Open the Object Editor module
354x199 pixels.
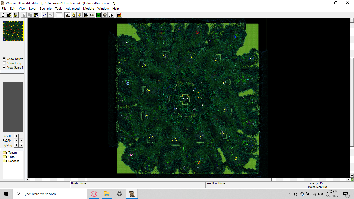click(x=86, y=15)
